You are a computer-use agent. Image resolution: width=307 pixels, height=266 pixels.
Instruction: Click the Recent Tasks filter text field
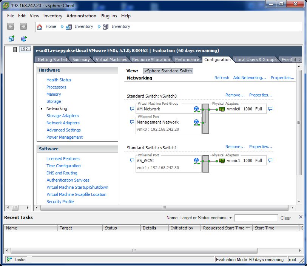point(256,218)
